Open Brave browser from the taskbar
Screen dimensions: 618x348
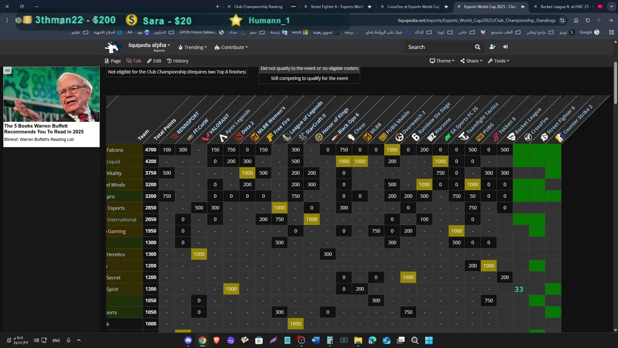coord(216,340)
